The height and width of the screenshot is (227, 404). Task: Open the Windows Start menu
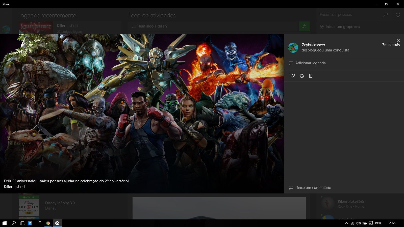pyautogui.click(x=5, y=223)
